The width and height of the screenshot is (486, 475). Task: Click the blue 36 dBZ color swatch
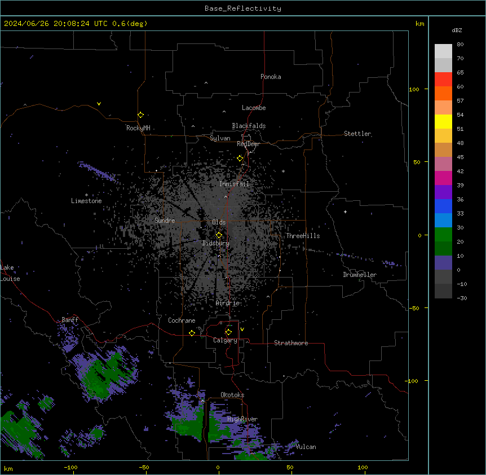point(443,206)
